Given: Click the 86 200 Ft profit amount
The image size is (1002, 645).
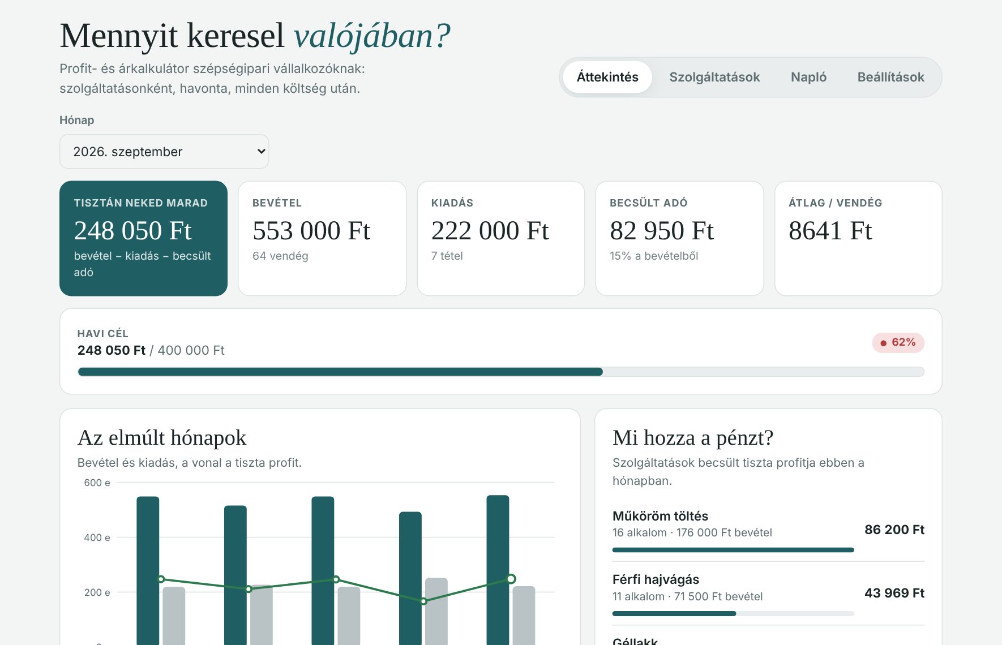Looking at the screenshot, I should point(894,530).
